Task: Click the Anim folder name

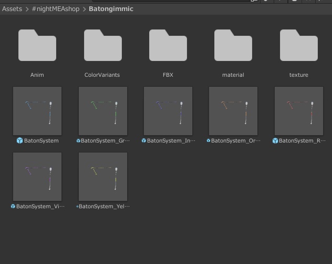Action: tap(37, 75)
